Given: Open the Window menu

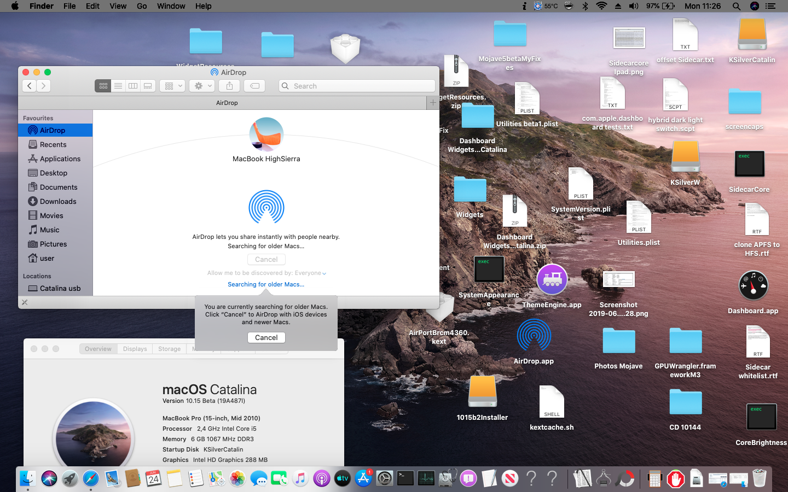Looking at the screenshot, I should [171, 6].
